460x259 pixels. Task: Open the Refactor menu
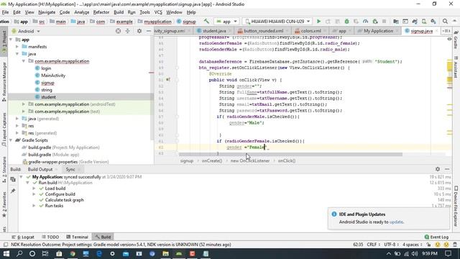101,12
